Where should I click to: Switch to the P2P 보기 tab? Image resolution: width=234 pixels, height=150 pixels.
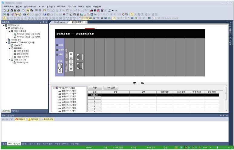tap(15, 111)
